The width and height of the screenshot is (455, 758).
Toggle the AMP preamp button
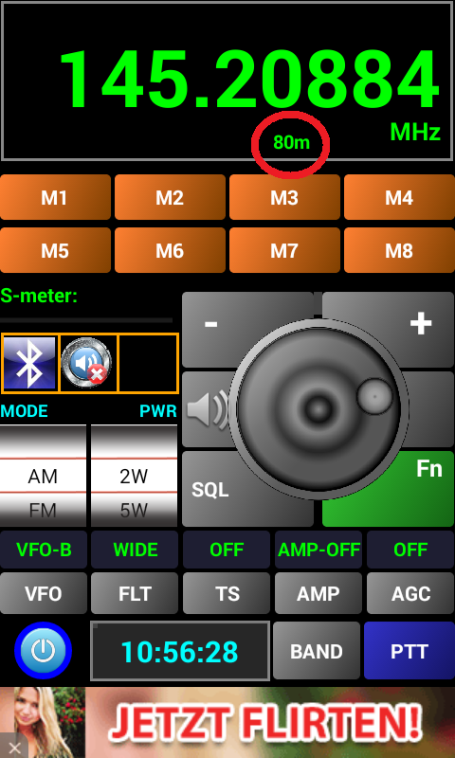tap(318, 593)
